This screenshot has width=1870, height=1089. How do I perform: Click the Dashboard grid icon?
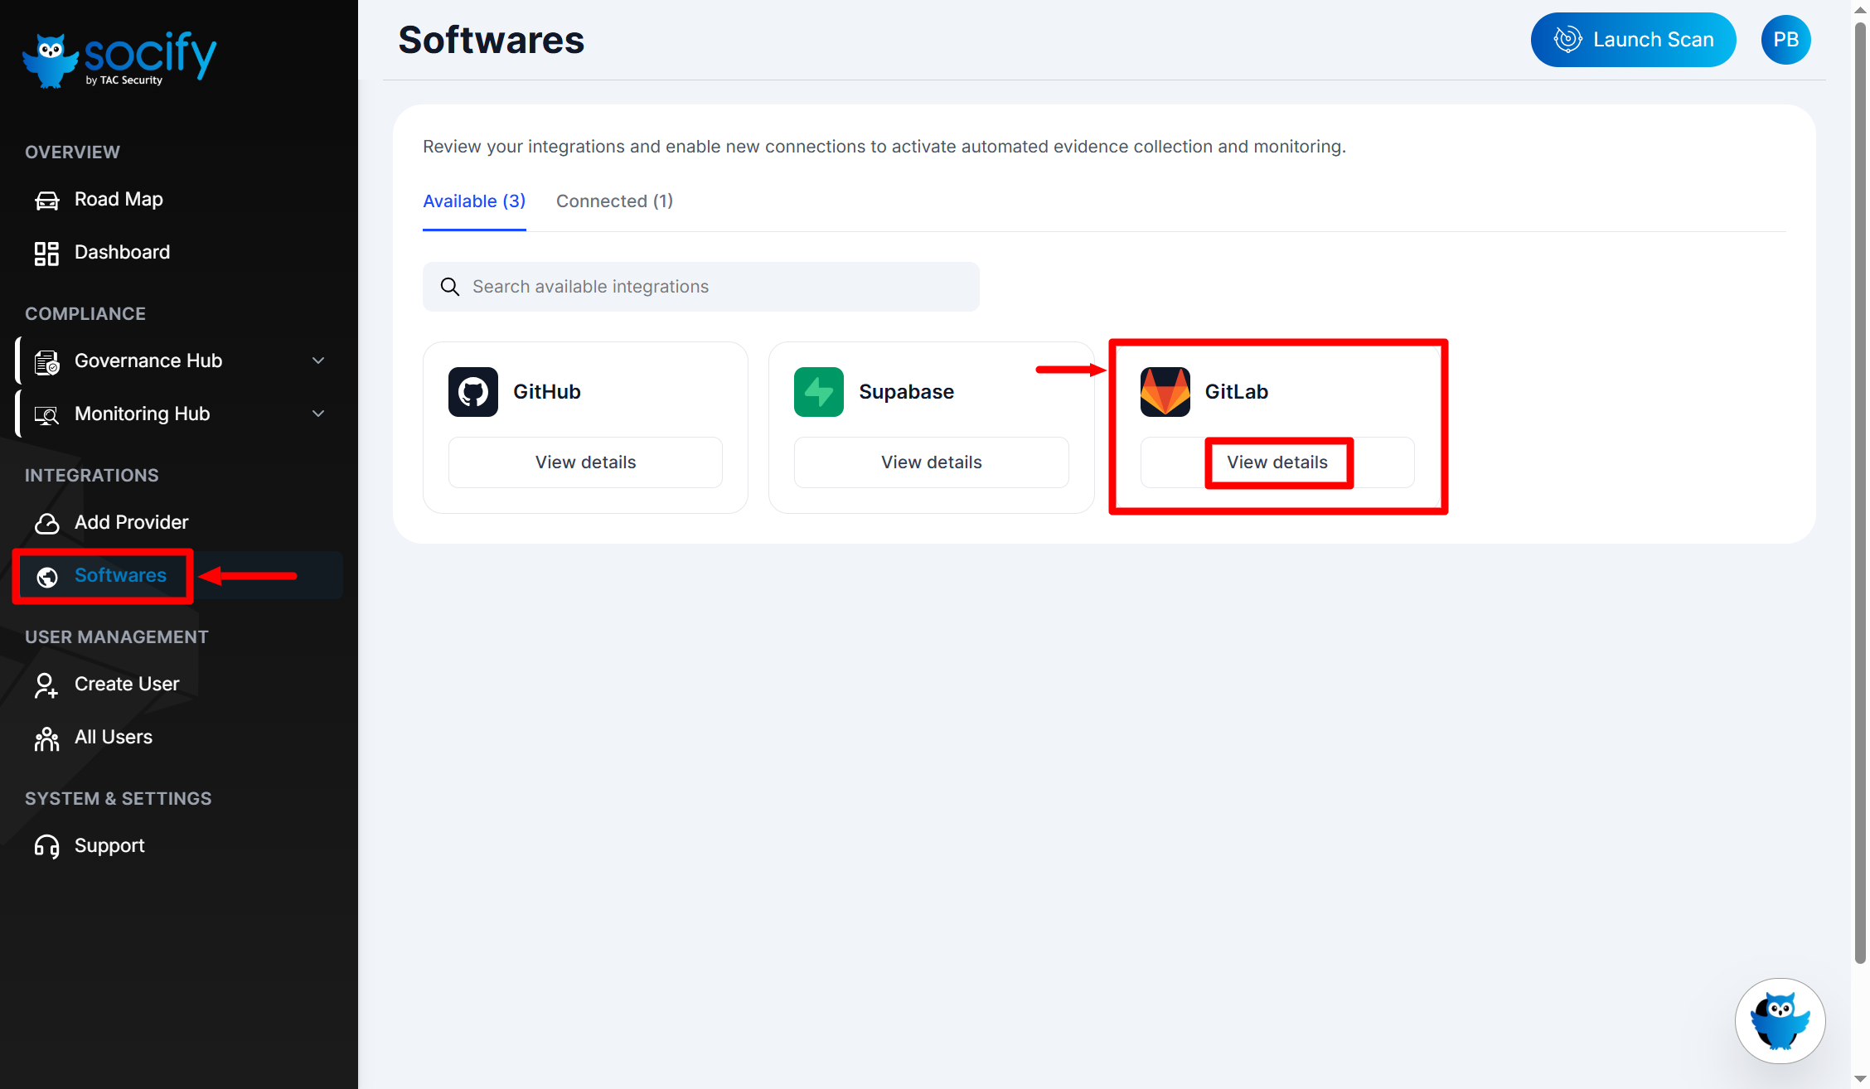pyautogui.click(x=46, y=253)
